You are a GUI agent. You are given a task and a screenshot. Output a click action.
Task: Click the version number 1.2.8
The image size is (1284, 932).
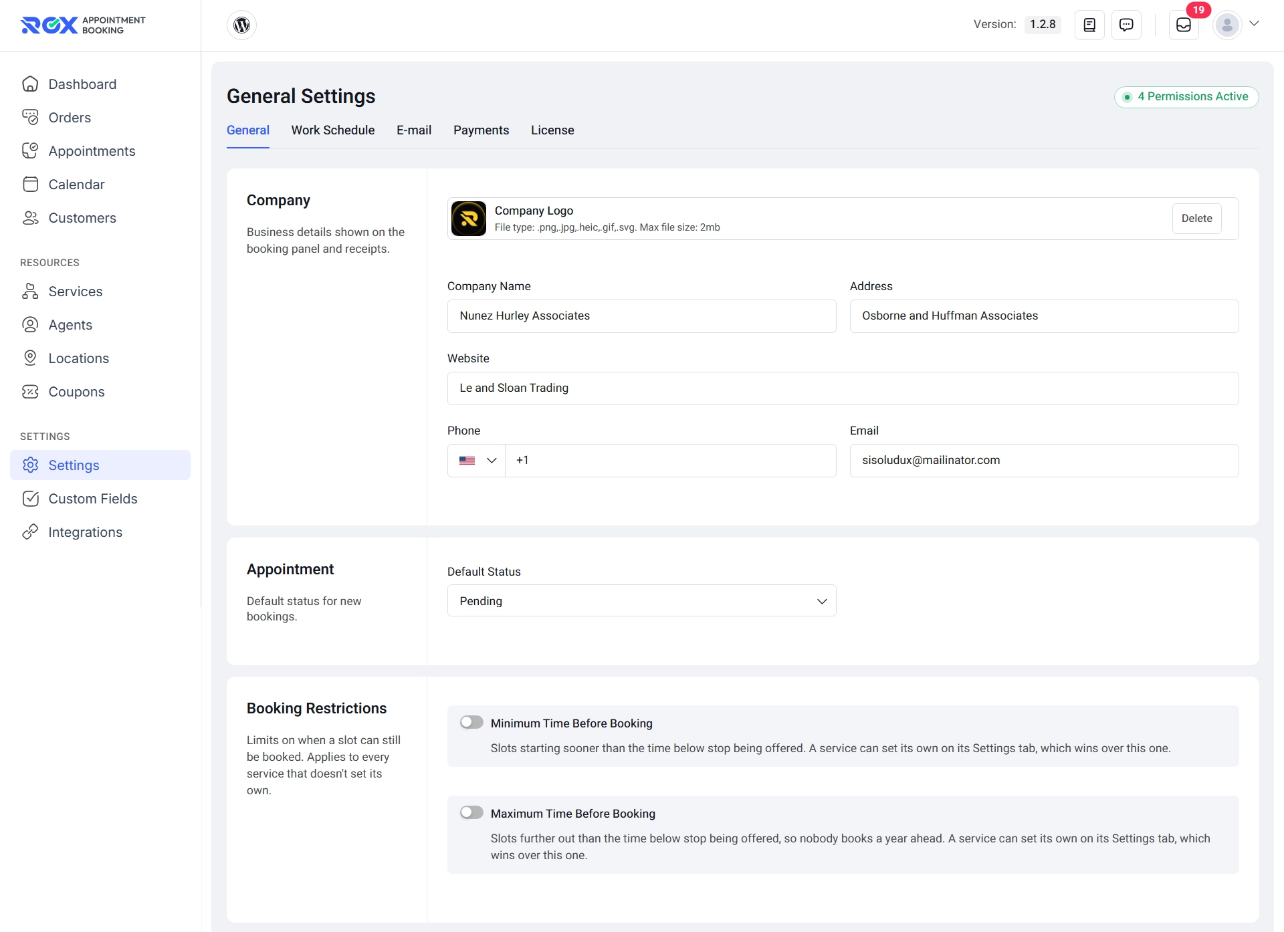tap(1043, 25)
